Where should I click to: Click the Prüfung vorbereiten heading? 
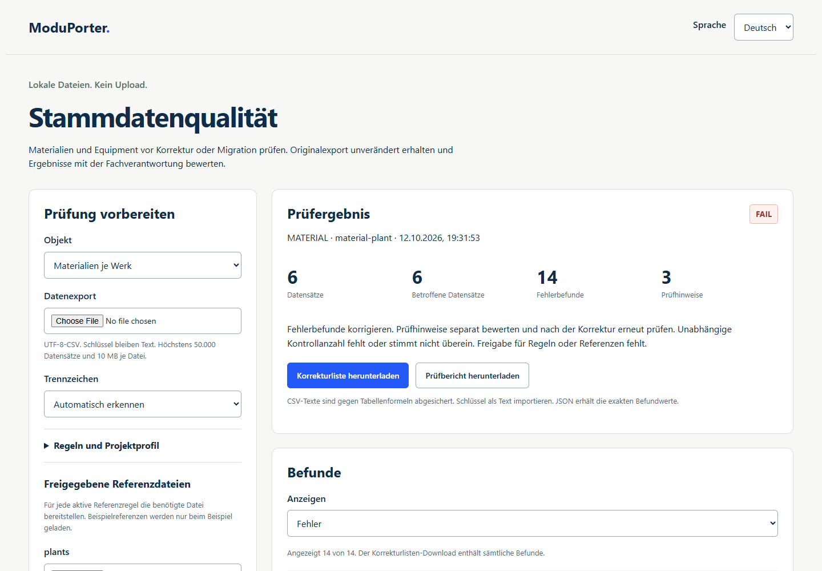click(110, 214)
